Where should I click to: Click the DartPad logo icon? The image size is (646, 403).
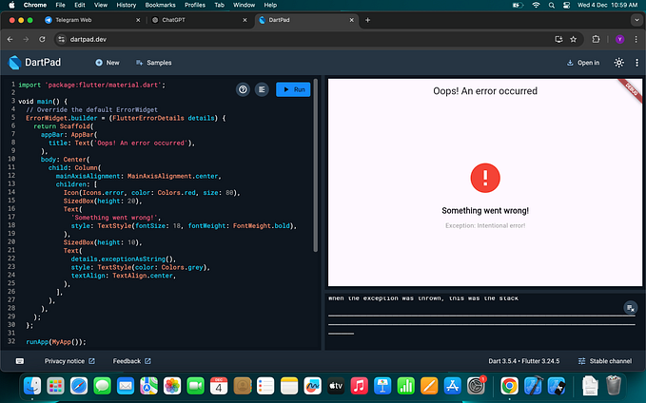click(x=15, y=63)
